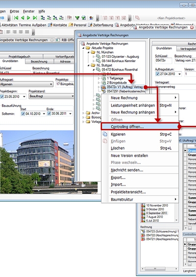Toggle the Ende 30.06.2011 checkbox
Image resolution: width=196 pixels, height=277 pixels.
pyautogui.click(x=49, y=114)
